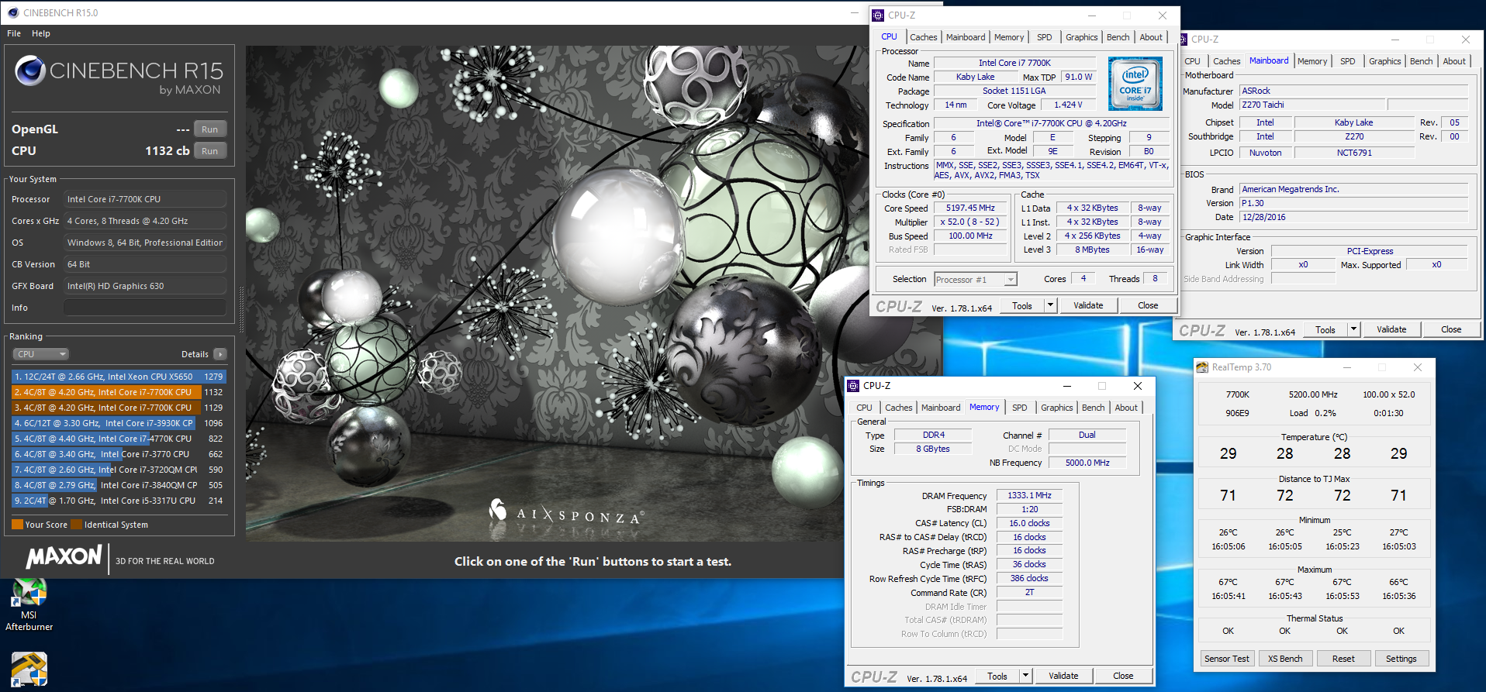
Task: Expand Tools dropdown arrow in CPU-Z processor window
Action: [1050, 305]
